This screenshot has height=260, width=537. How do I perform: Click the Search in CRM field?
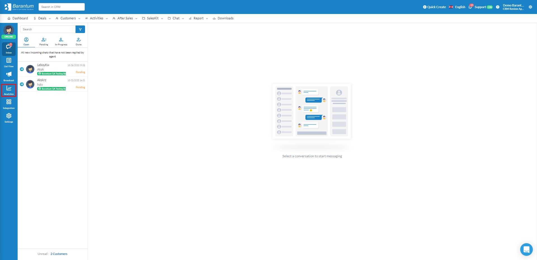62,7
